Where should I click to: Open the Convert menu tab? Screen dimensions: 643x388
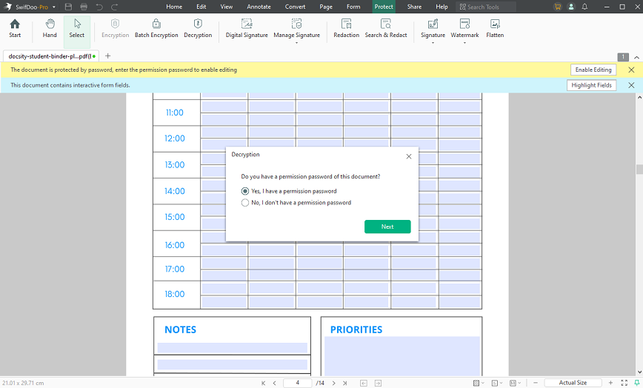tap(296, 7)
